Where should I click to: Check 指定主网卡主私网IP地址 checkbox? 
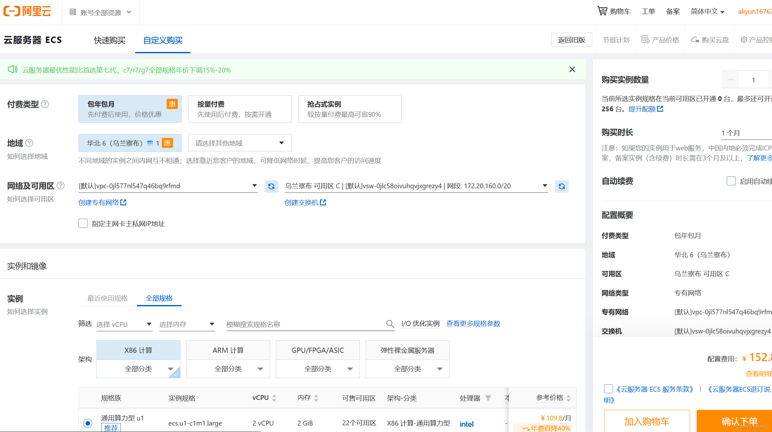click(x=83, y=224)
